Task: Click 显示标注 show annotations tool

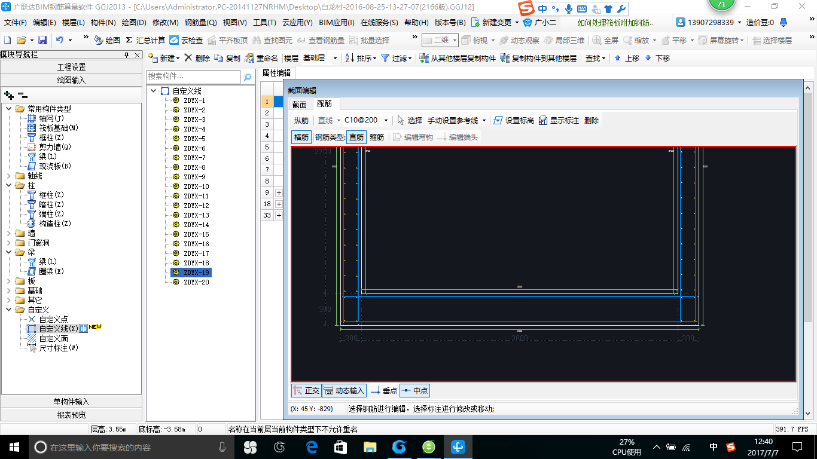Action: click(559, 120)
